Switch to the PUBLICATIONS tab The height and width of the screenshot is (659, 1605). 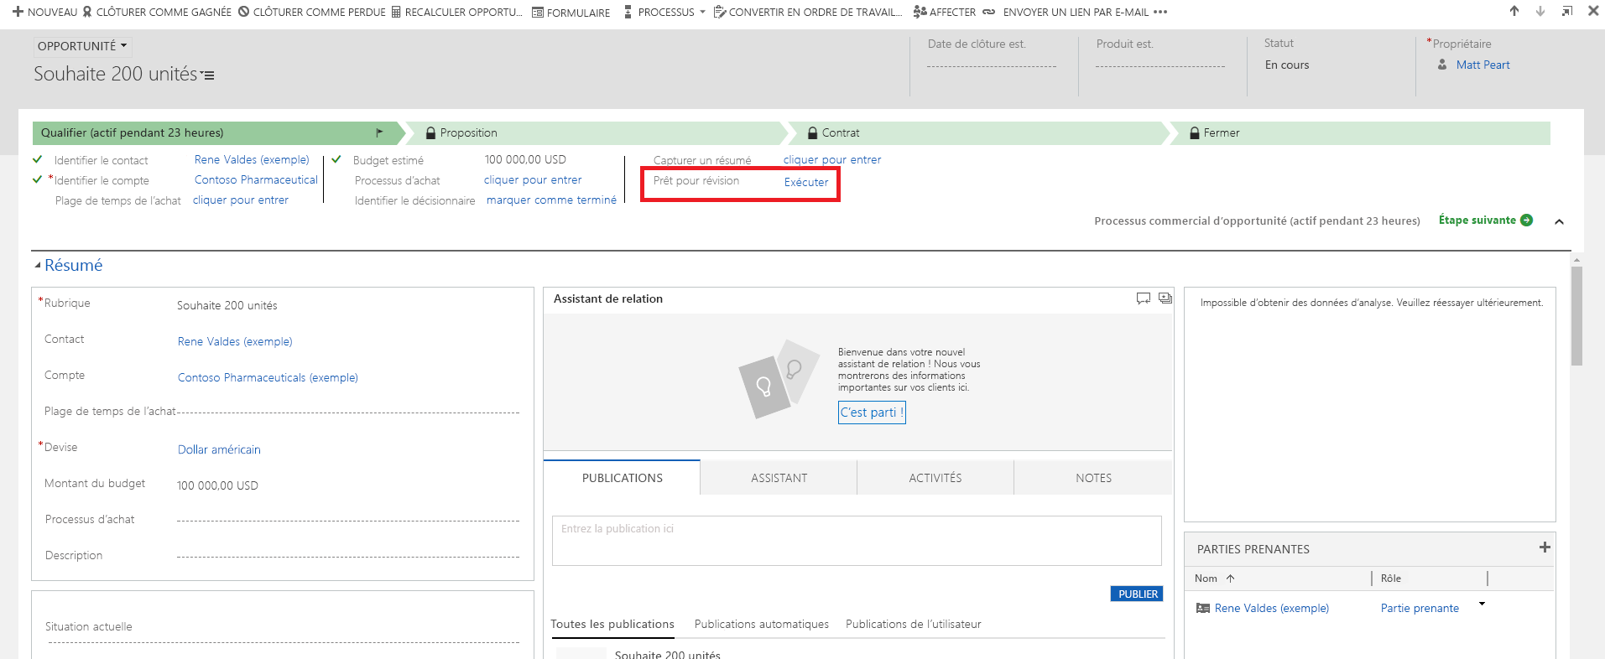[x=622, y=478]
